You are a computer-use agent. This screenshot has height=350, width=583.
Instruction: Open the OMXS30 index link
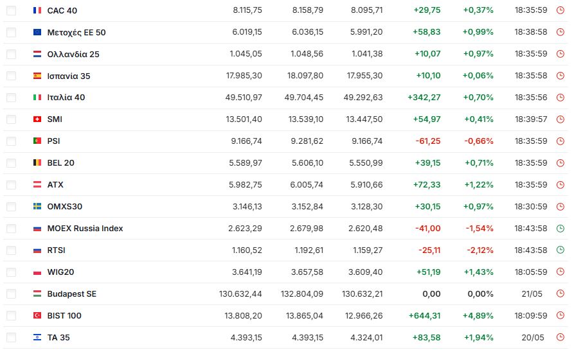(65, 207)
